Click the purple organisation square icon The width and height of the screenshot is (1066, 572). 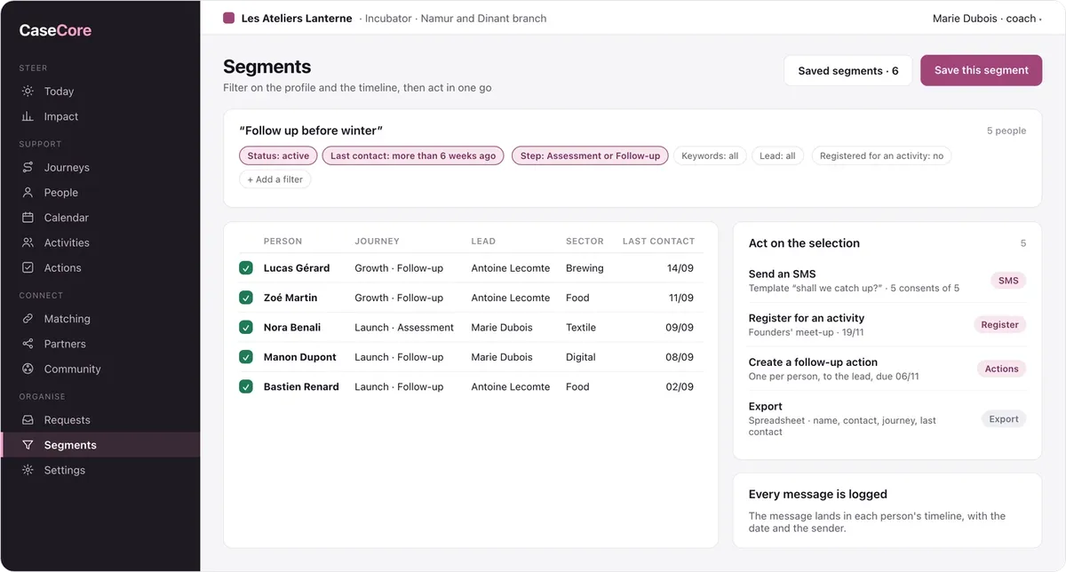pyautogui.click(x=228, y=18)
